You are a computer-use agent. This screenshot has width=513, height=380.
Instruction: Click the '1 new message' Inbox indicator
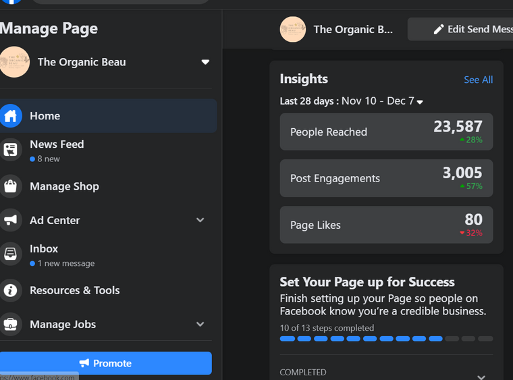coord(62,263)
